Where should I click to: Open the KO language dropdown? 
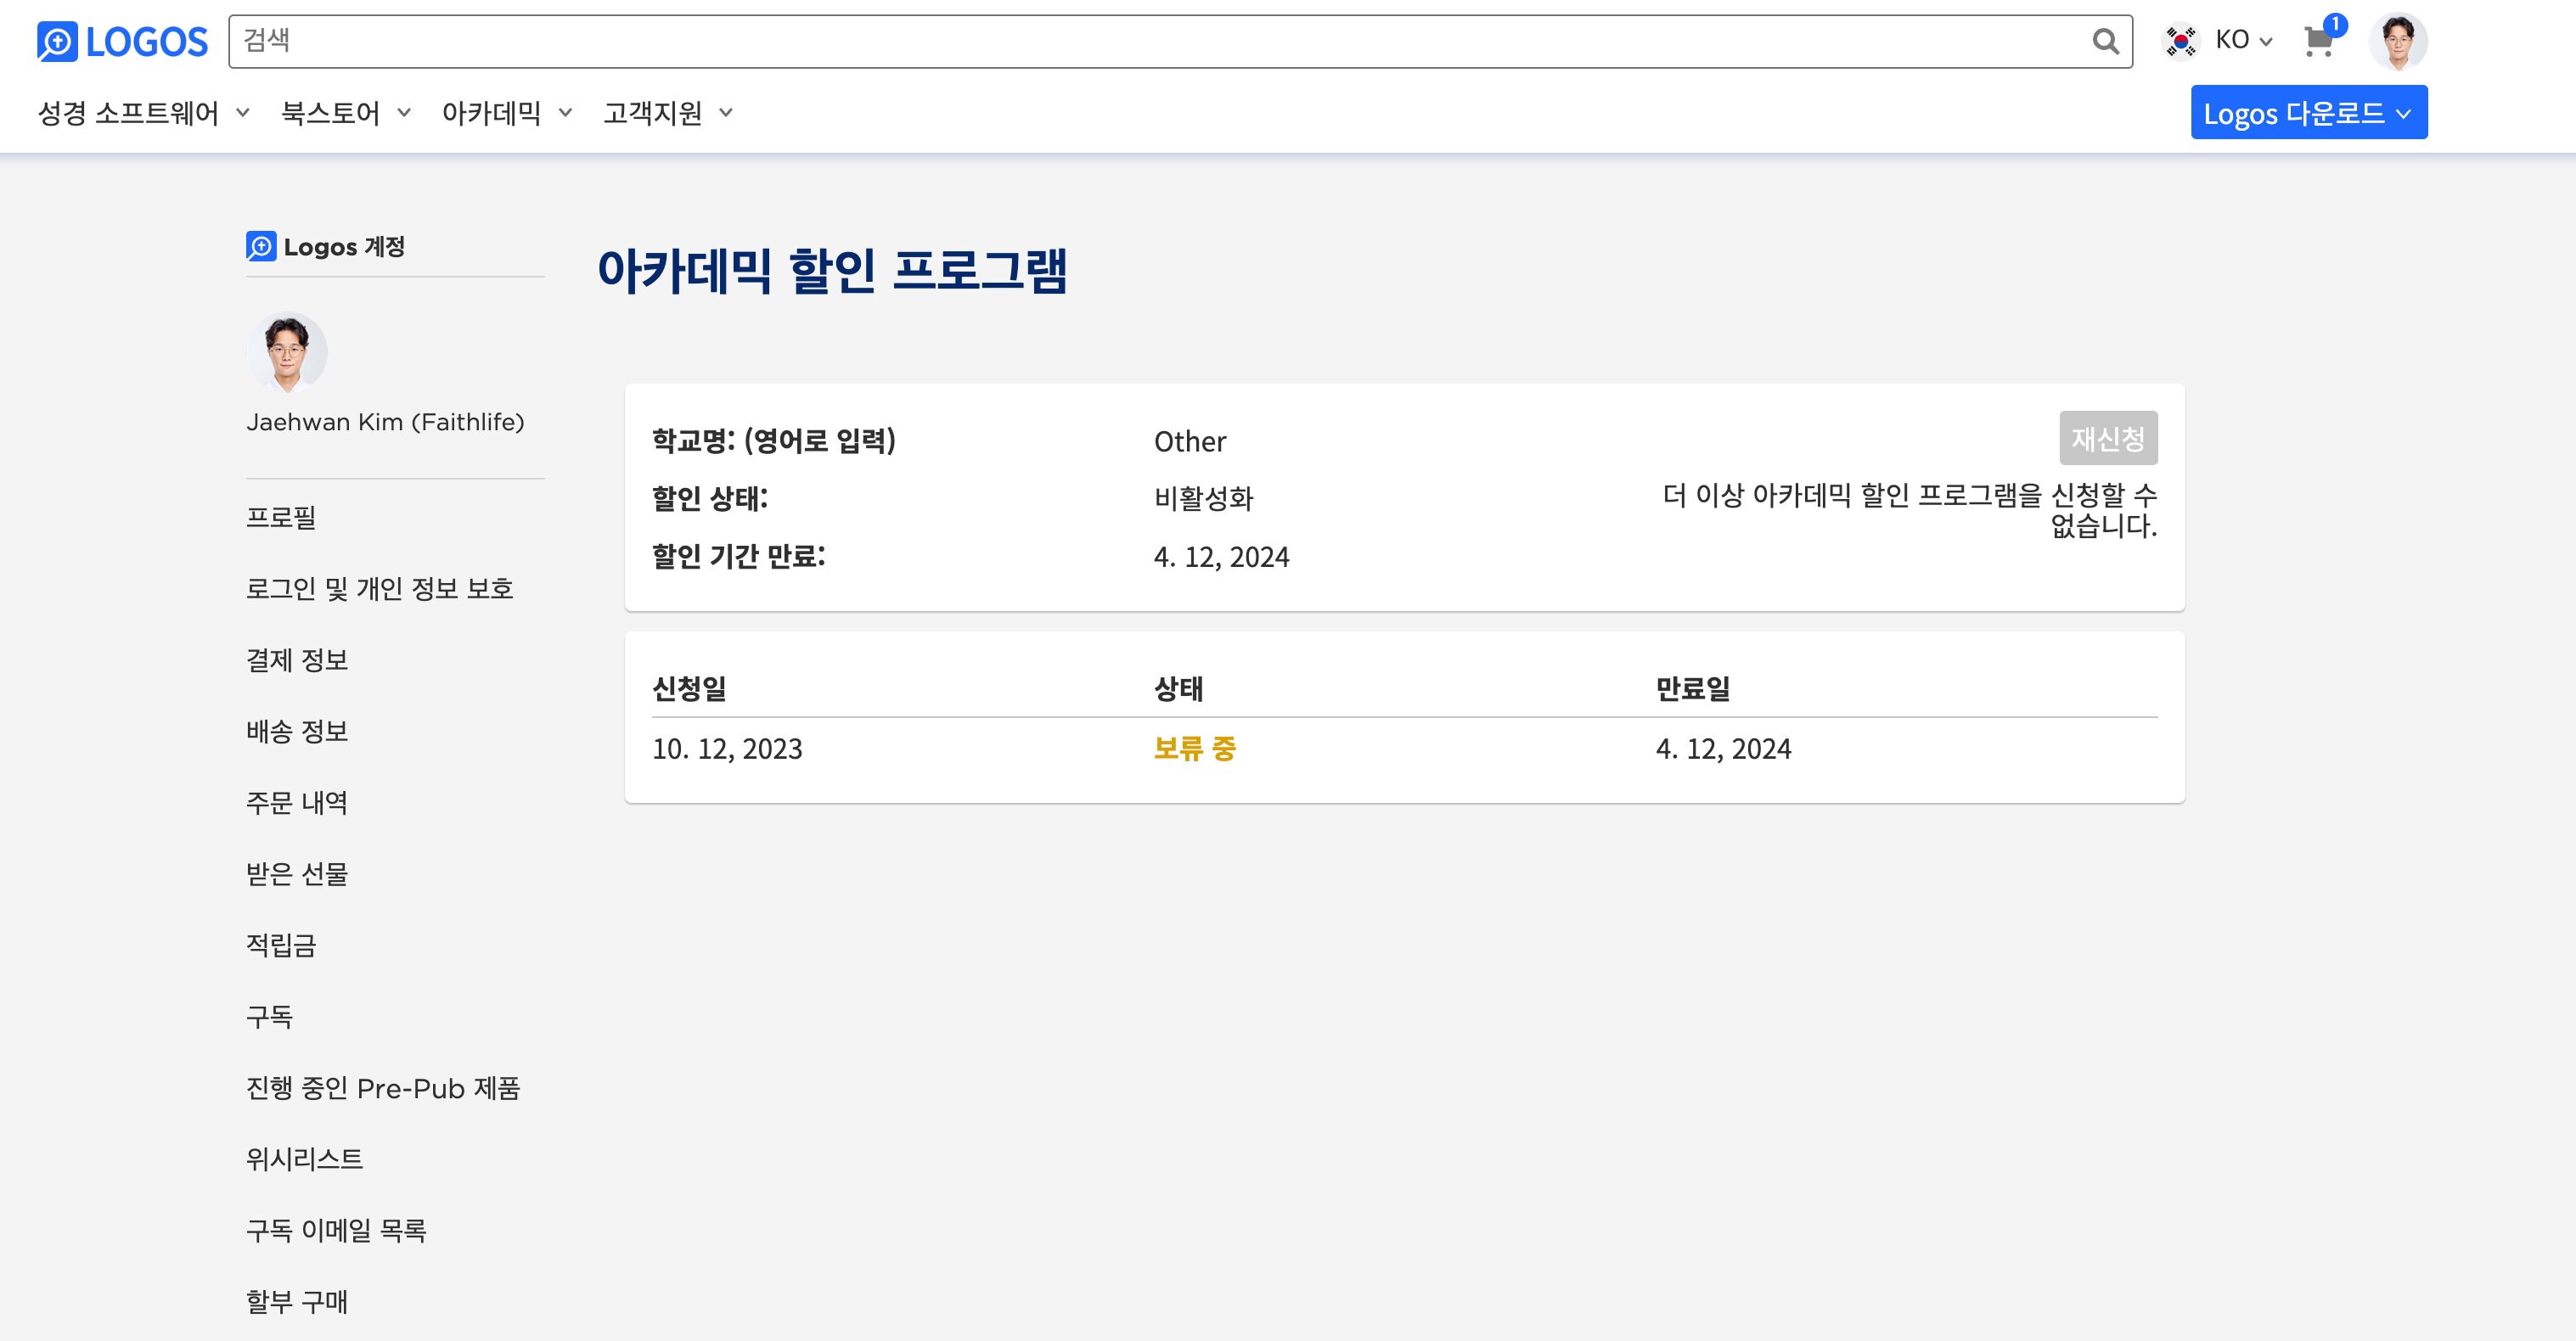point(2244,41)
